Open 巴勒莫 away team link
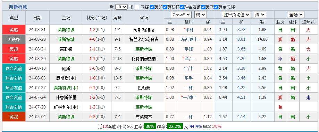The height and width of the screenshot is (132, 319). click(x=144, y=88)
